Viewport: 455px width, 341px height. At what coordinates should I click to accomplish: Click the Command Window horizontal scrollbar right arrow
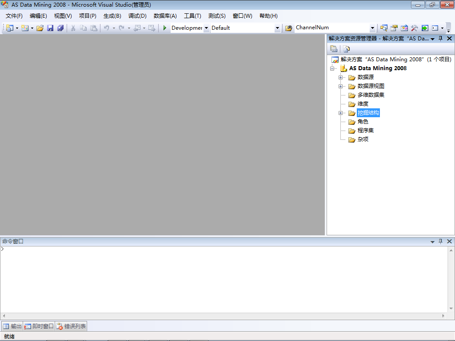[x=443, y=316]
